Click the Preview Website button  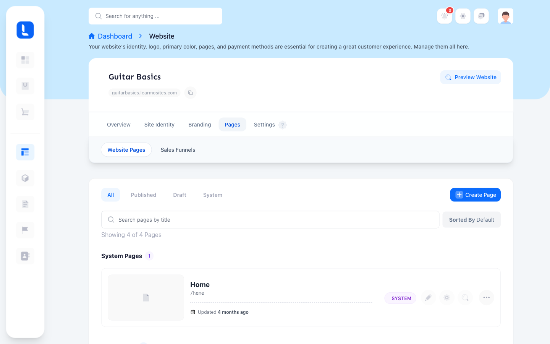[x=471, y=77]
